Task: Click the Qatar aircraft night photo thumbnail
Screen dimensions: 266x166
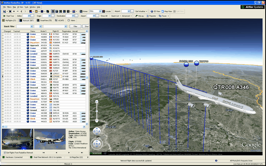Action: [x=17, y=139]
